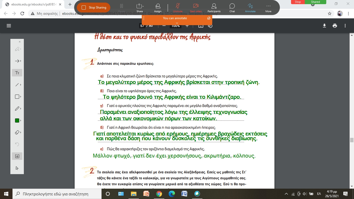Screen dimensions: 354x199
Task: Expand the color options chevron
Action: [21, 120]
